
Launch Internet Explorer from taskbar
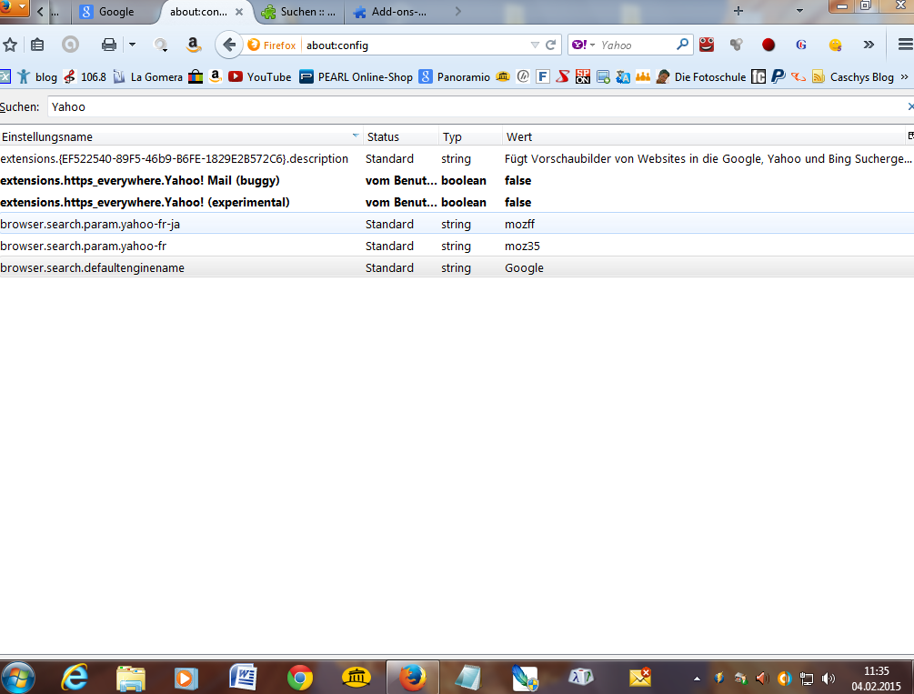tap(75, 679)
